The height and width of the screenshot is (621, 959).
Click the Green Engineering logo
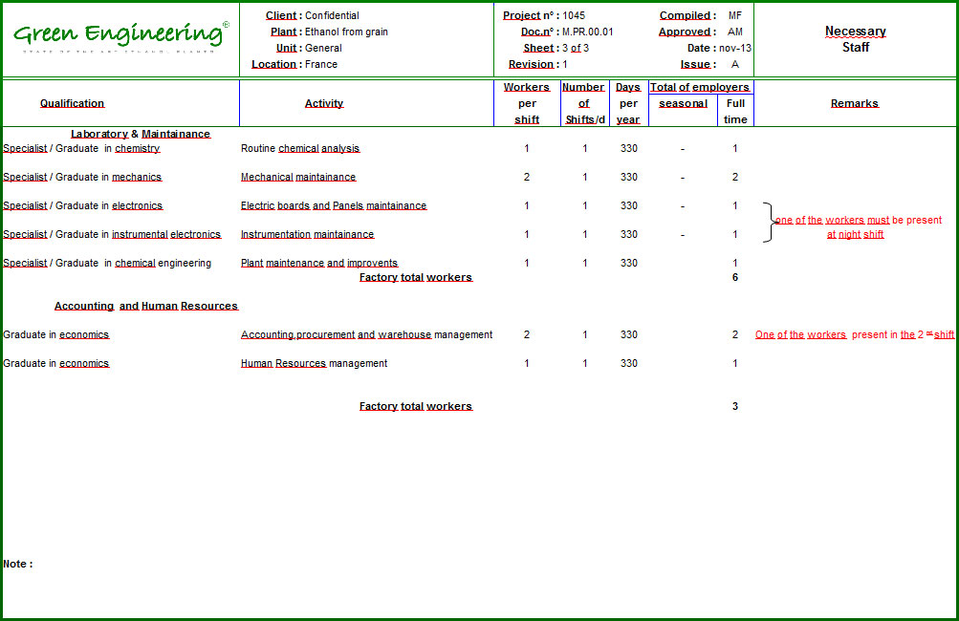[121, 36]
